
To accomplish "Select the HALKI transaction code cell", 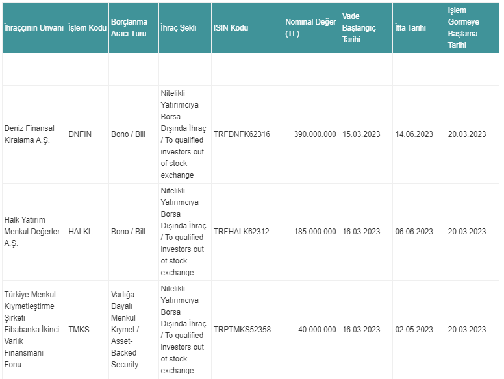I will click(79, 232).
